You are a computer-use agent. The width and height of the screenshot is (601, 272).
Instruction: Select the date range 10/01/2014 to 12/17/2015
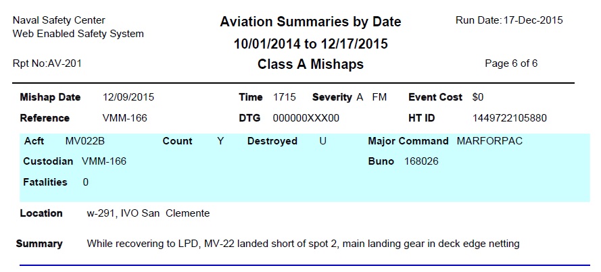coord(310,44)
